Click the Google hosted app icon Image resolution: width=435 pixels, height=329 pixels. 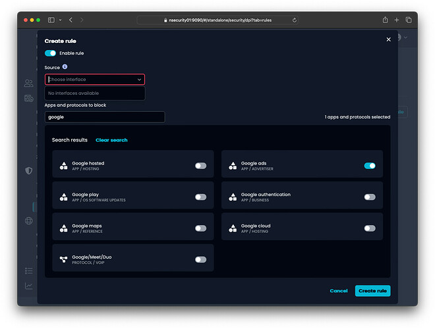[x=63, y=166]
